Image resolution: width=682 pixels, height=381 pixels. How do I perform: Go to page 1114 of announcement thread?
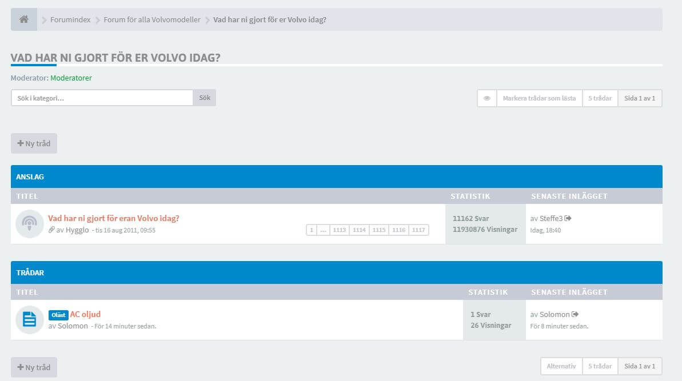tap(359, 230)
